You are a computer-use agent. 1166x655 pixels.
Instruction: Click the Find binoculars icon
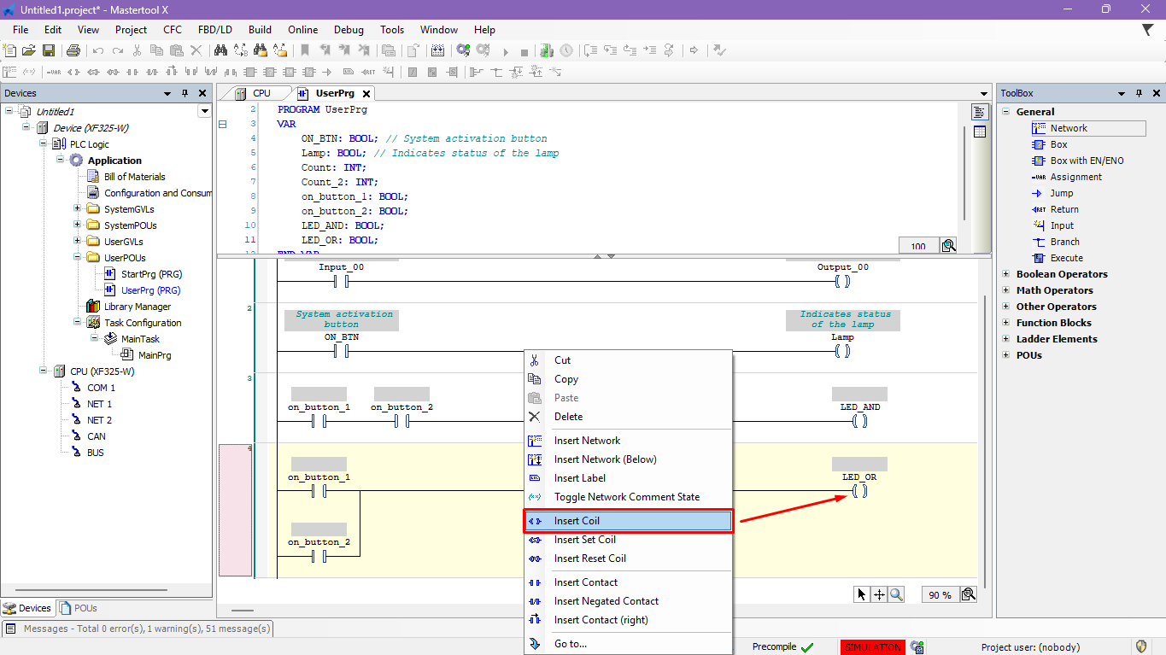pyautogui.click(x=220, y=51)
